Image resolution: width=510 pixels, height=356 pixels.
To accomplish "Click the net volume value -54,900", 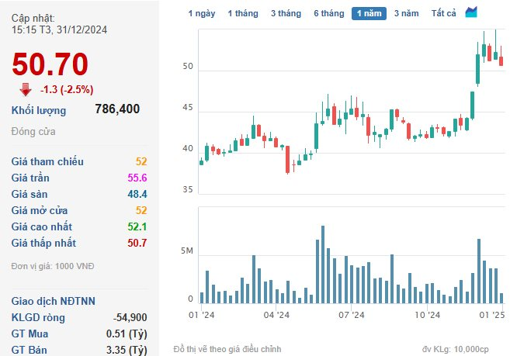I will 130,317.
